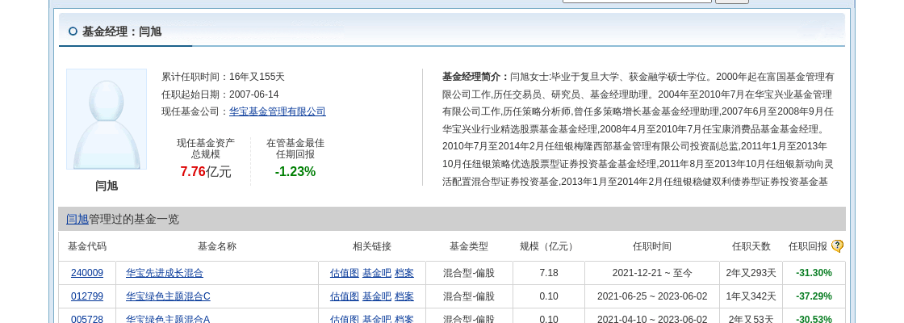Click the yellow question mark help icon
Viewport: 904px width, 323px height.
[x=837, y=246]
